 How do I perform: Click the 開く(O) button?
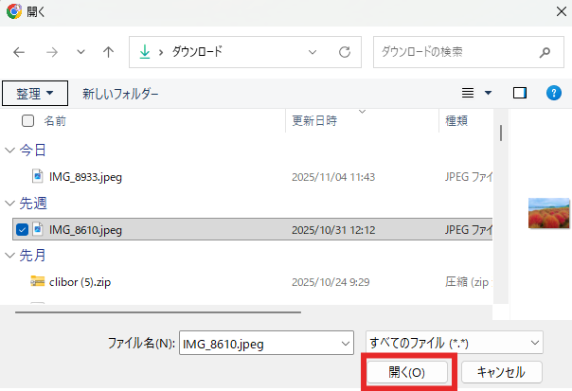[x=407, y=372]
